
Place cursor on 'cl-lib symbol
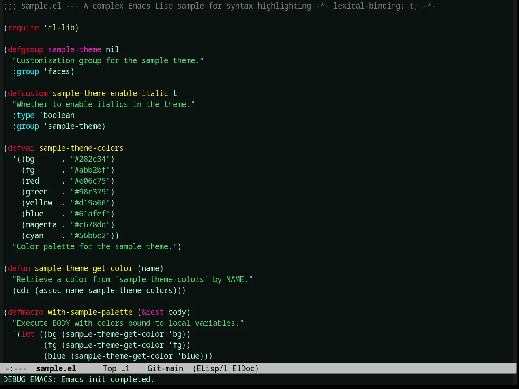tap(59, 28)
